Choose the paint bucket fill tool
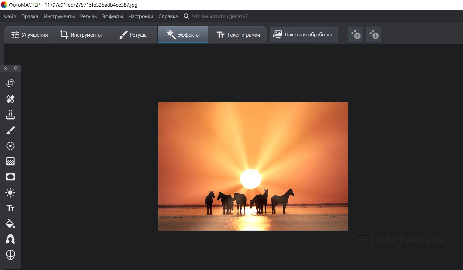 pos(10,224)
